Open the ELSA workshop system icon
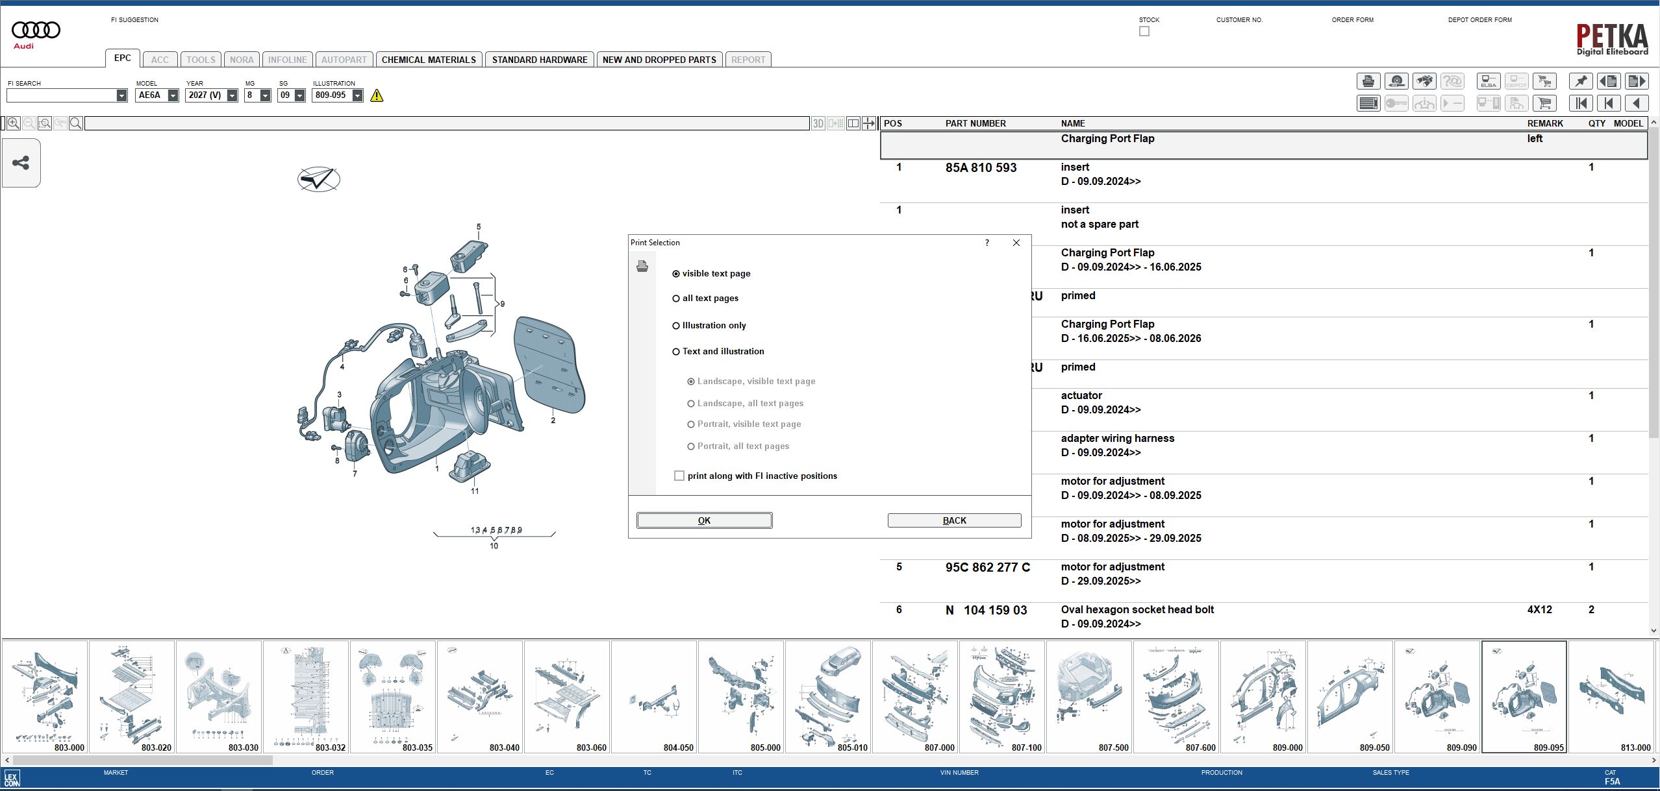Viewport: 1660px width, 791px height. pos(1489,81)
